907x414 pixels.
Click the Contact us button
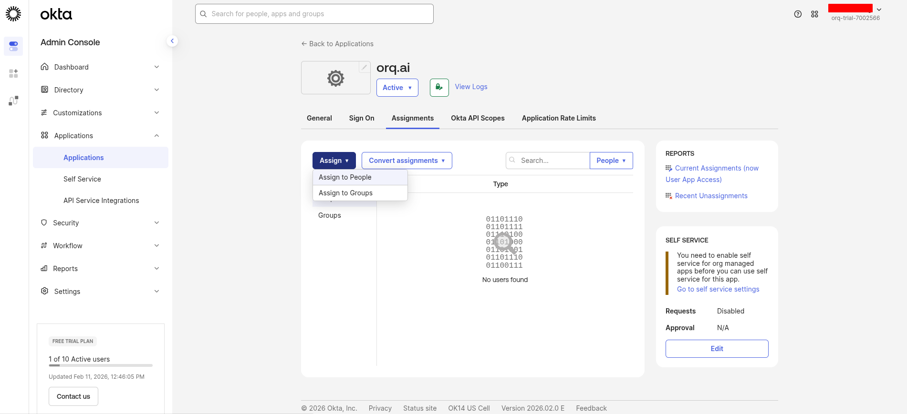[73, 396]
